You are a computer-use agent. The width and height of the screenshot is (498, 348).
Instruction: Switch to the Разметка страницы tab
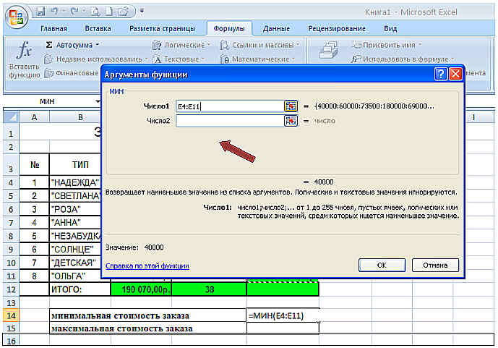pos(162,29)
